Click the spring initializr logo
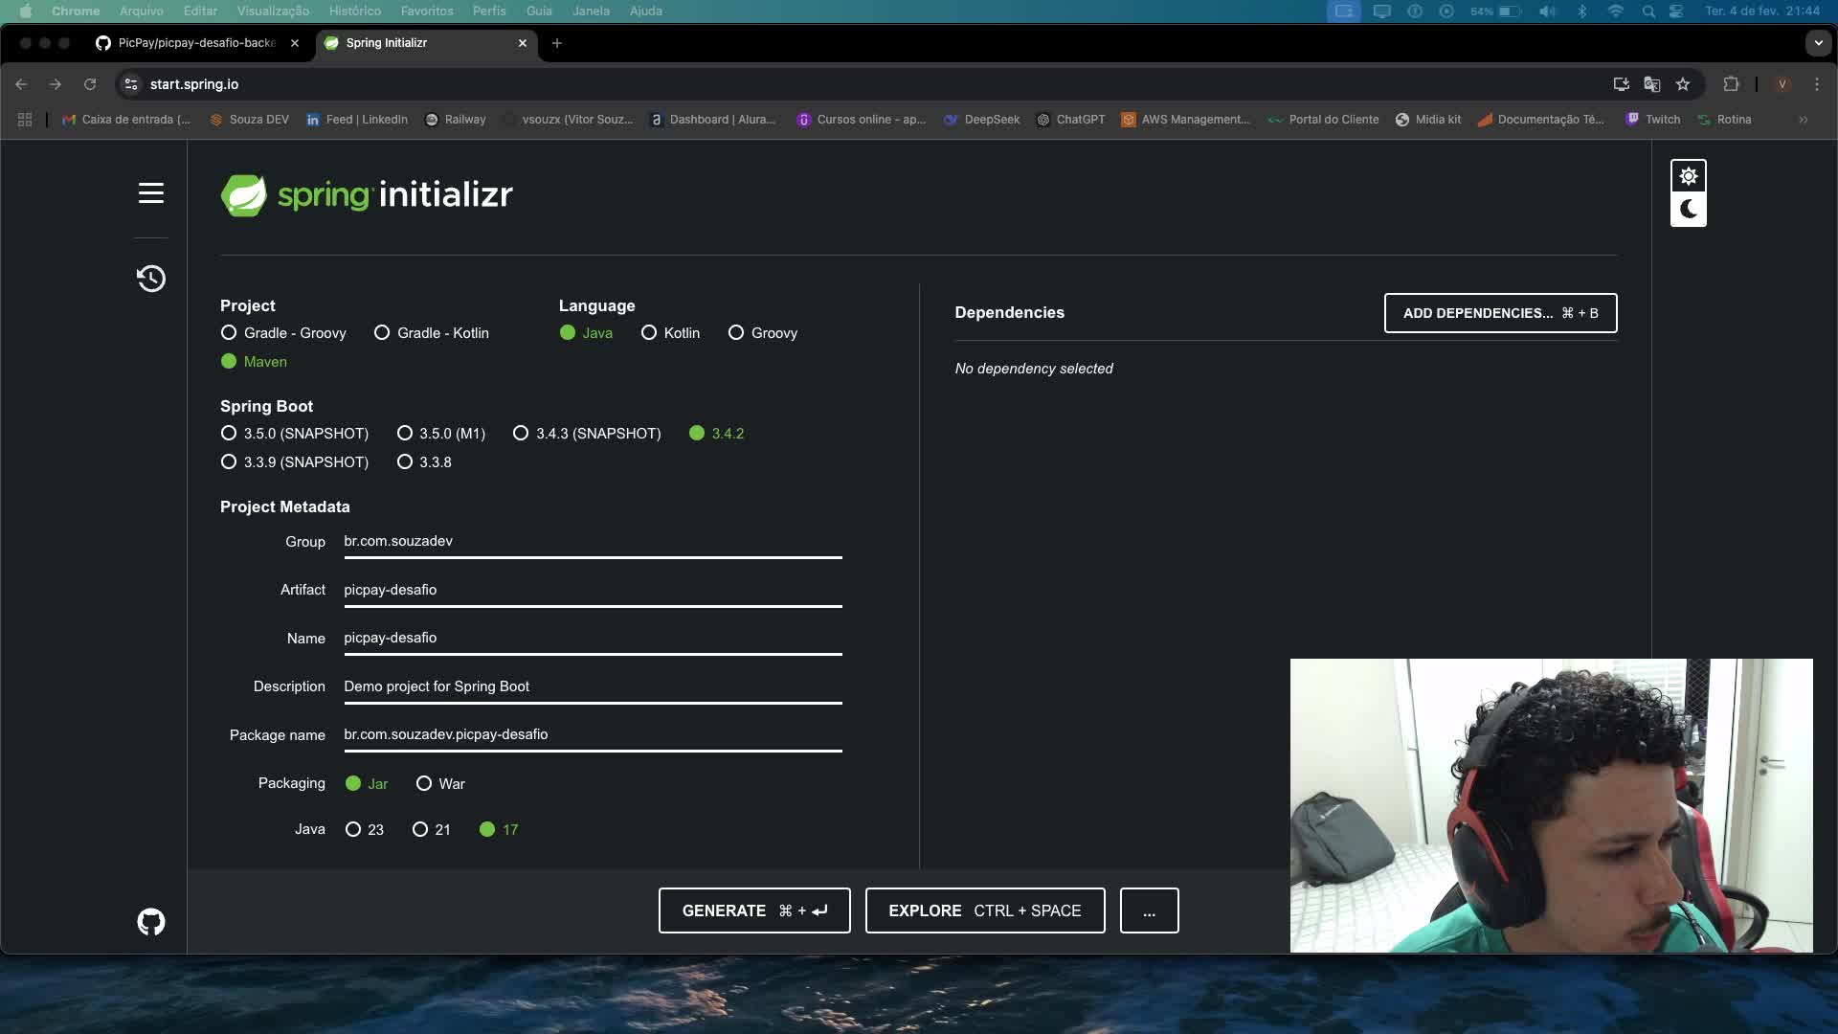 [367, 195]
